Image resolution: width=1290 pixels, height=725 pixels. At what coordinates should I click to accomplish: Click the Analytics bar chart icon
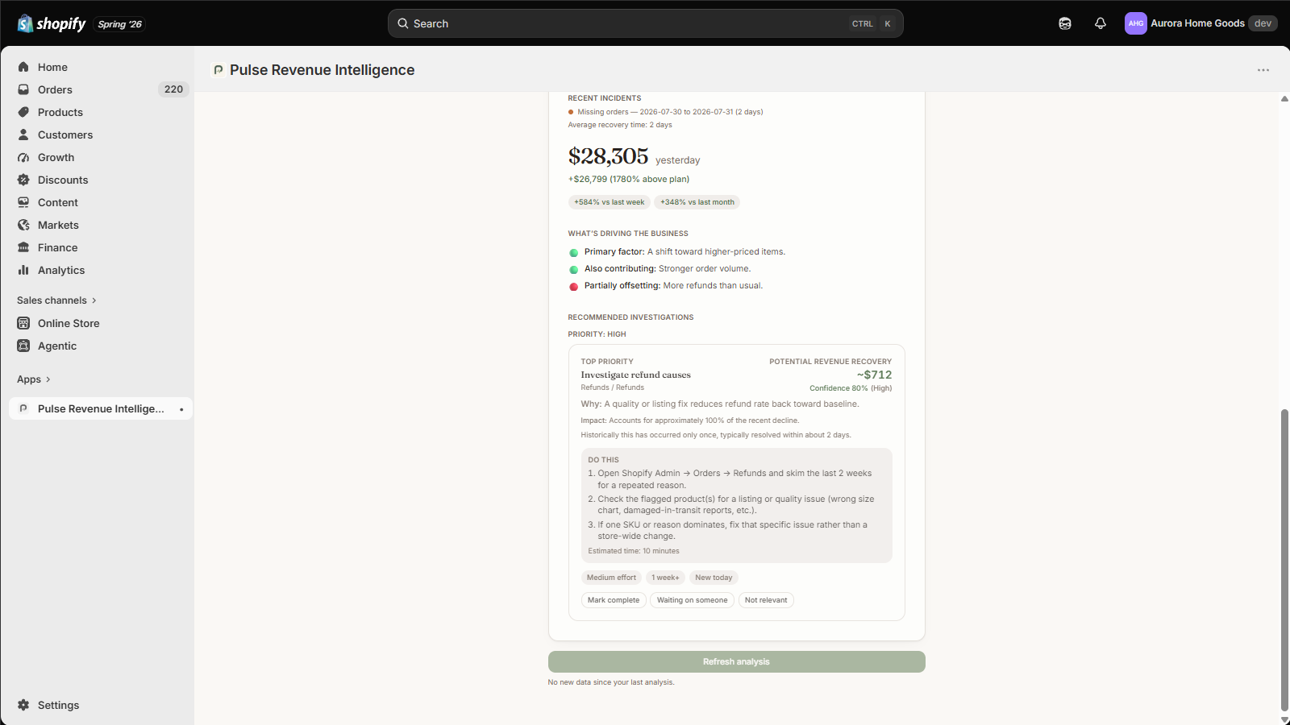pyautogui.click(x=23, y=270)
